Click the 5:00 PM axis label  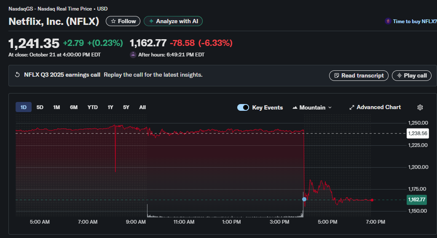[x=327, y=222]
